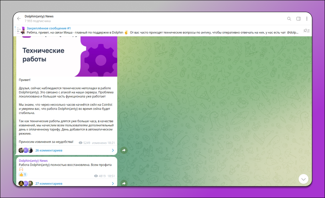This screenshot has width=325, height=198.
Task: Open Dolphin{anty} News channel profile from header
Action: click(39, 17)
